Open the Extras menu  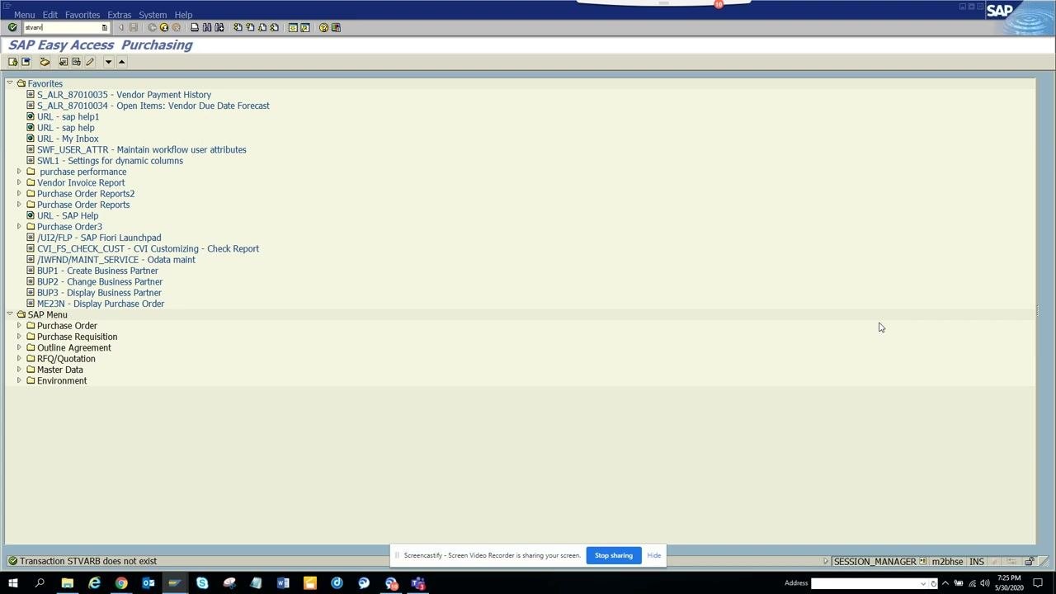click(119, 15)
